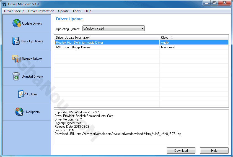Open the Update menu

coord(63,11)
